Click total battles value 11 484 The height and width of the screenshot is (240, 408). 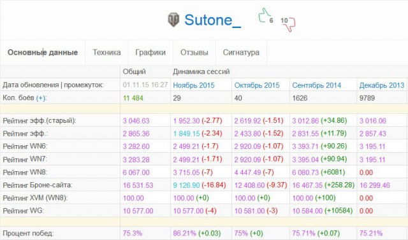click(x=133, y=98)
